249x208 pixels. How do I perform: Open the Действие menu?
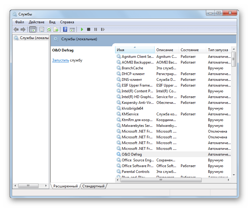(x=36, y=22)
